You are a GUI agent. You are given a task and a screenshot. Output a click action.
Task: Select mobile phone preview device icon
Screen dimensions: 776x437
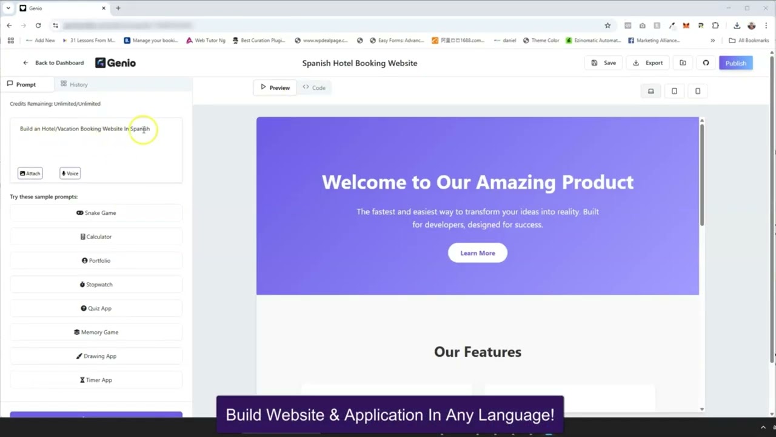[698, 91]
